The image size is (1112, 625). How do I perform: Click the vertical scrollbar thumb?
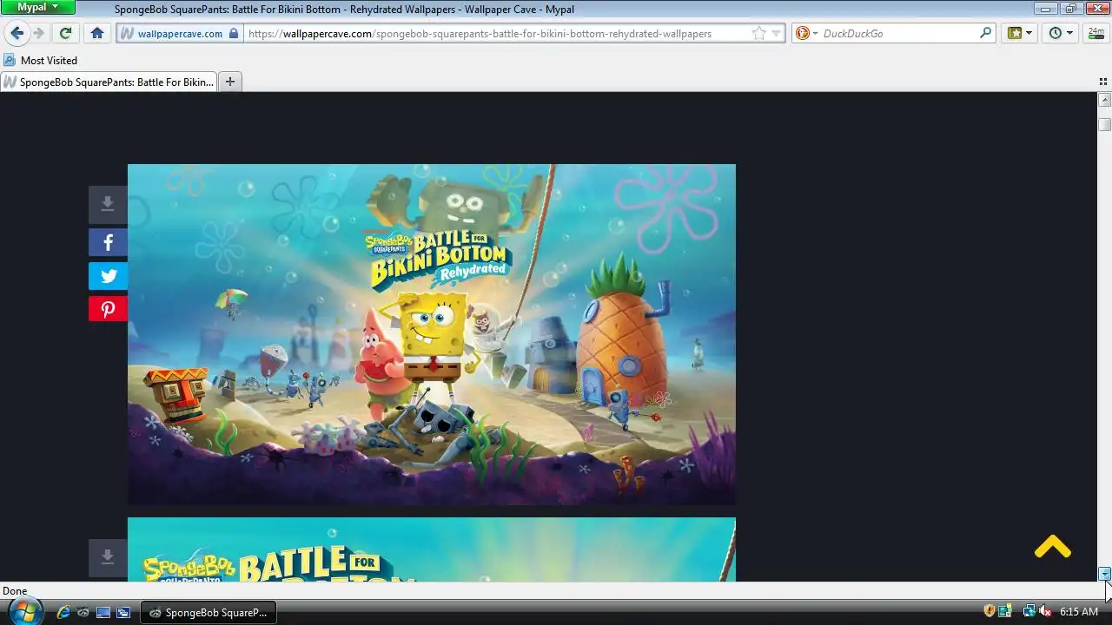[x=1105, y=124]
